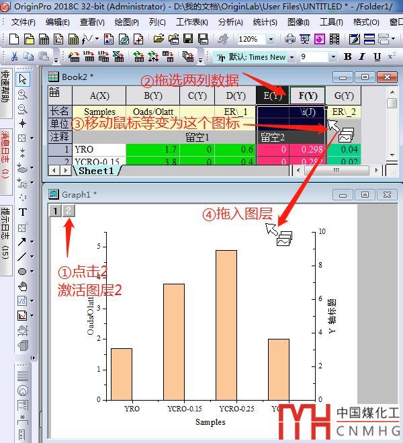Viewport: 403px width, 443px height.
Task: Select column B(Y) header
Action: click(153, 95)
